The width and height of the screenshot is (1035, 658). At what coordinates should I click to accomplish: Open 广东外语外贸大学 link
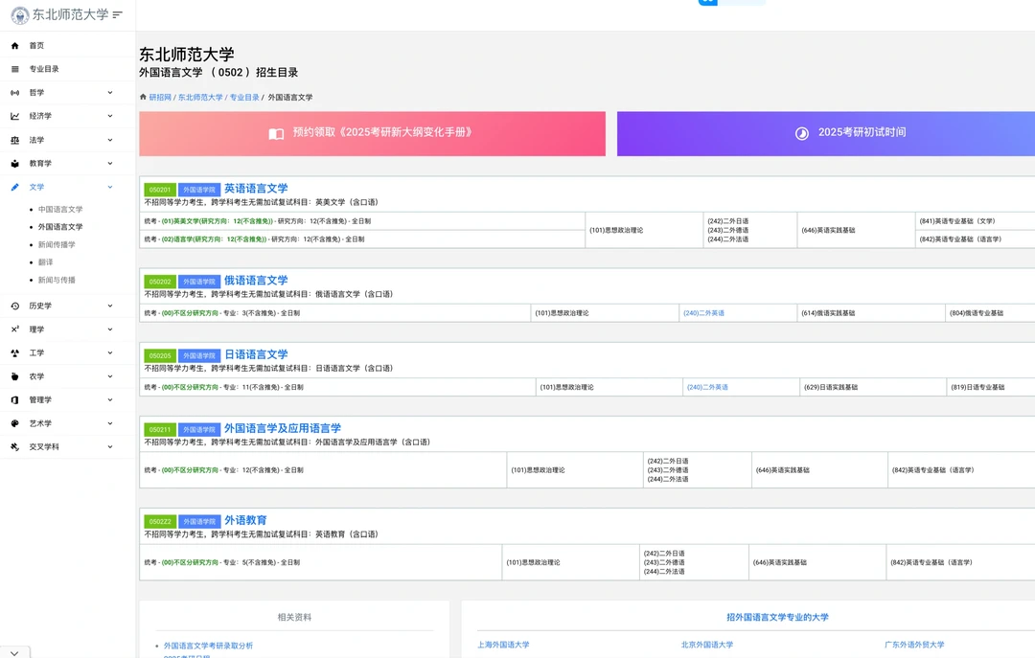coord(914,645)
